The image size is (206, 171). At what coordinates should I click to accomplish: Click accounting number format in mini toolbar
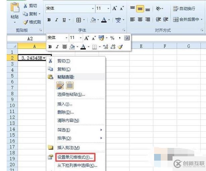[101, 38]
